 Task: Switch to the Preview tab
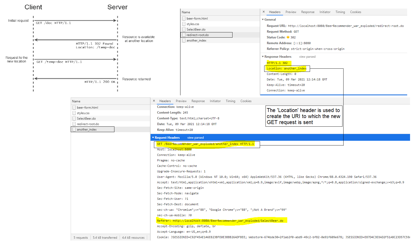[x=291, y=12]
